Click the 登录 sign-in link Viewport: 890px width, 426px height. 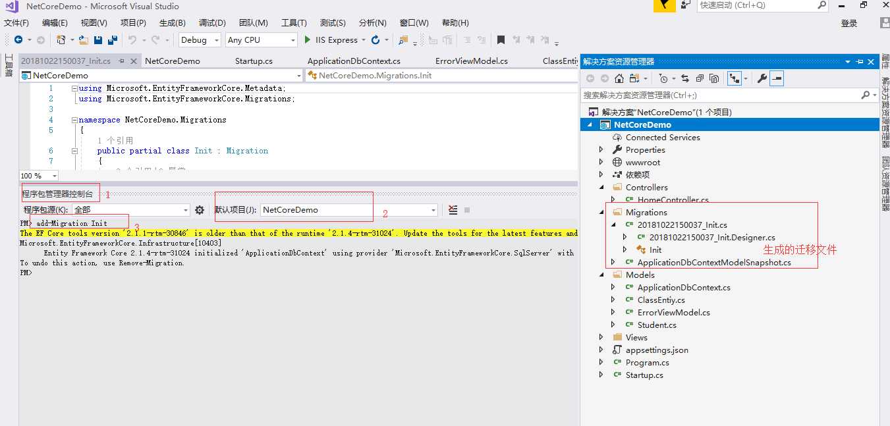[x=849, y=24]
